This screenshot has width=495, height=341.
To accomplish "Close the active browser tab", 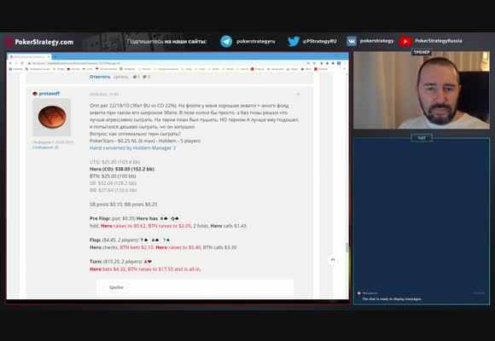I will coord(49,57).
